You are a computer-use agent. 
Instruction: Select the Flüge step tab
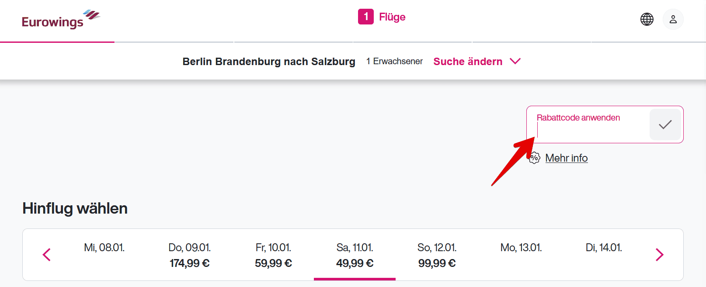392,17
